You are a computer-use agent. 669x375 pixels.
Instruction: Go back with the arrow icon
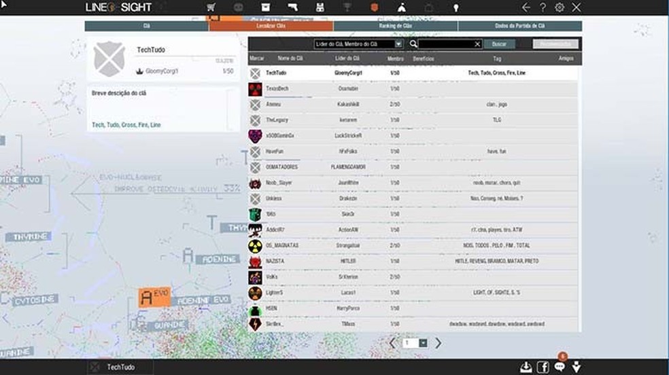(526, 7)
